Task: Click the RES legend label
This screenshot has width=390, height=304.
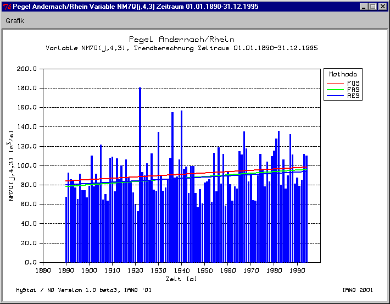Action: coord(353,96)
